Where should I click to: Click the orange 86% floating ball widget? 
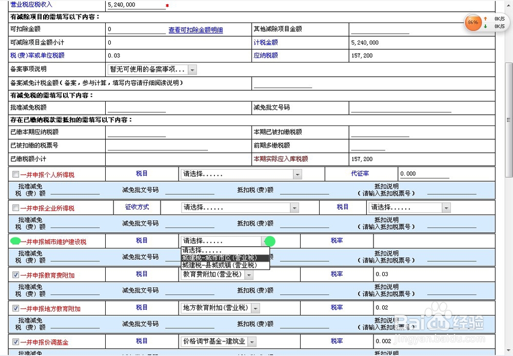[x=473, y=23]
